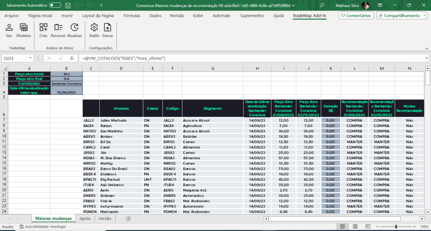The image size is (431, 231).
Task: Click the zoom out minus button
Action: coord(377,227)
